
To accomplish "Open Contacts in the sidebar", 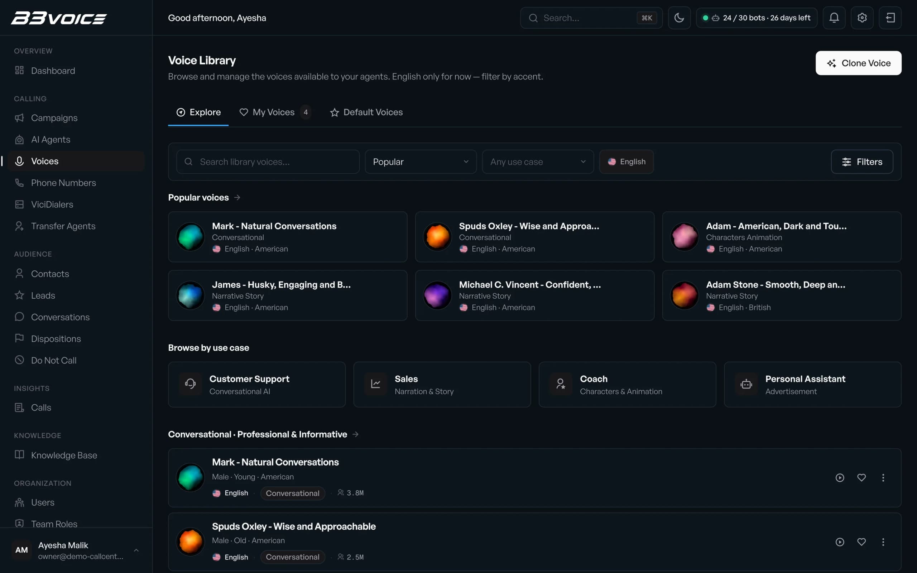I will tap(76, 274).
